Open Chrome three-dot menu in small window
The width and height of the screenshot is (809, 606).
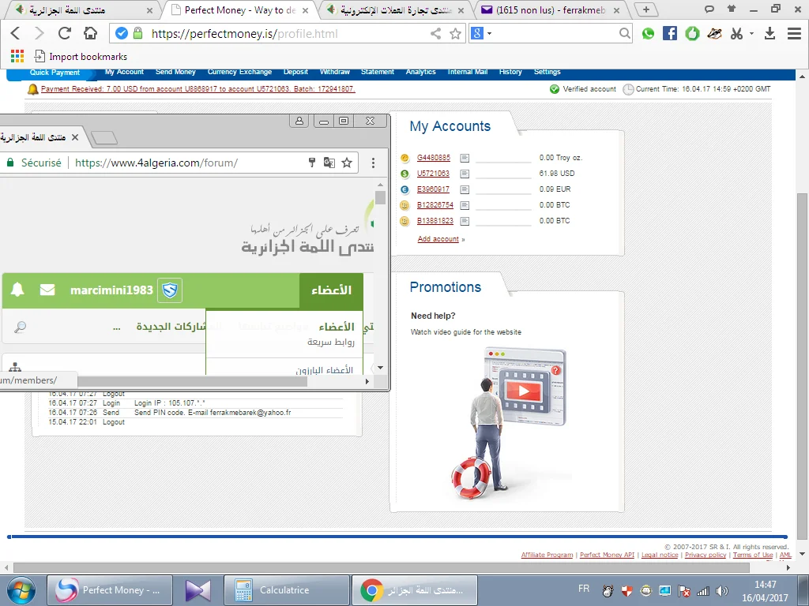(x=371, y=163)
